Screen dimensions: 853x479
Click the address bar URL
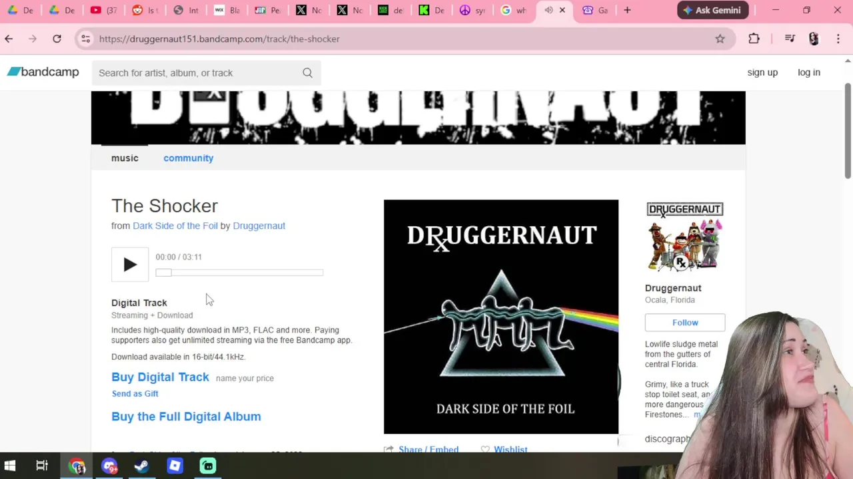pyautogui.click(x=219, y=39)
